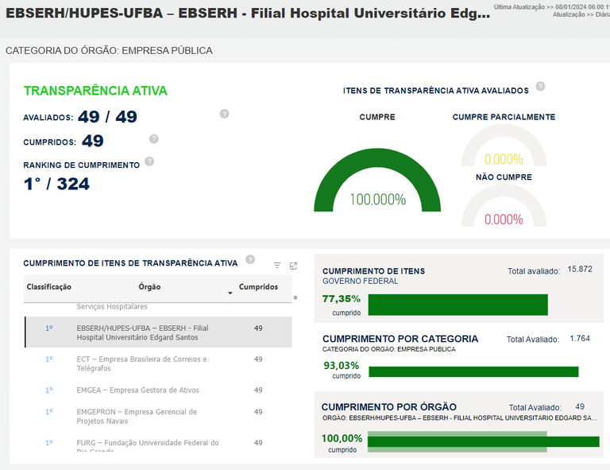Click the Total avaliado 15.872 value
The width and height of the screenshot is (610, 470).
(580, 269)
